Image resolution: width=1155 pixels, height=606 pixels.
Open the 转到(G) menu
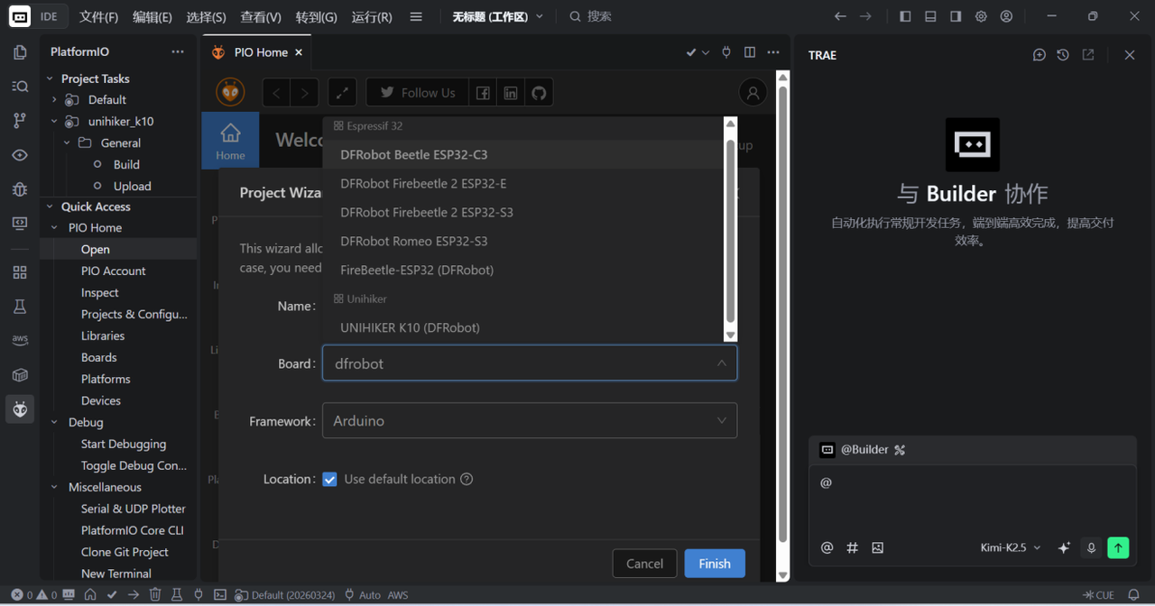[316, 16]
